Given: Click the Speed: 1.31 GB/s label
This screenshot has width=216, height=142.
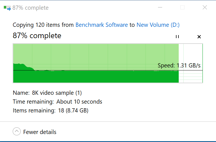Looking at the screenshot, I should pos(179,65).
